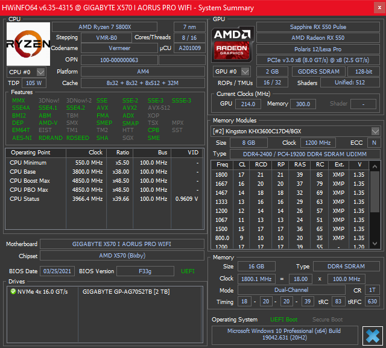This screenshot has height=348, width=386.
Task: Select the CPU Boost Max row
Action: click(104, 181)
